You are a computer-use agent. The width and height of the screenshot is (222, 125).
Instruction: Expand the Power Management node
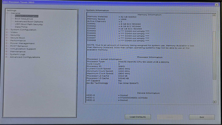(6, 43)
